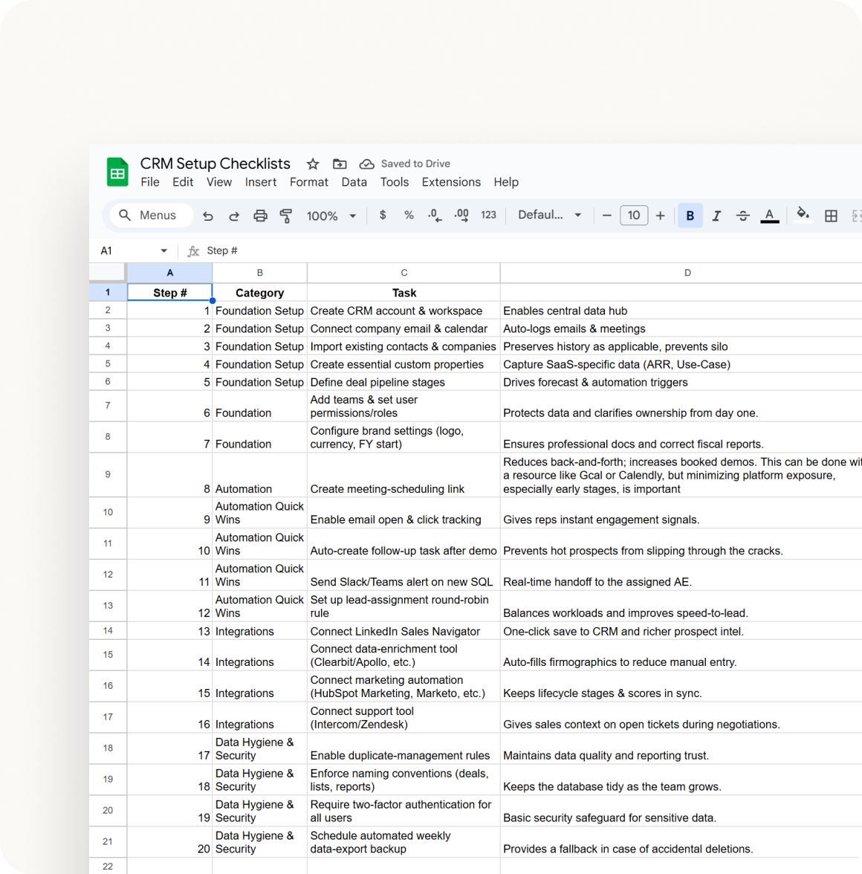Click the Automation category cell in row 9

click(x=259, y=474)
